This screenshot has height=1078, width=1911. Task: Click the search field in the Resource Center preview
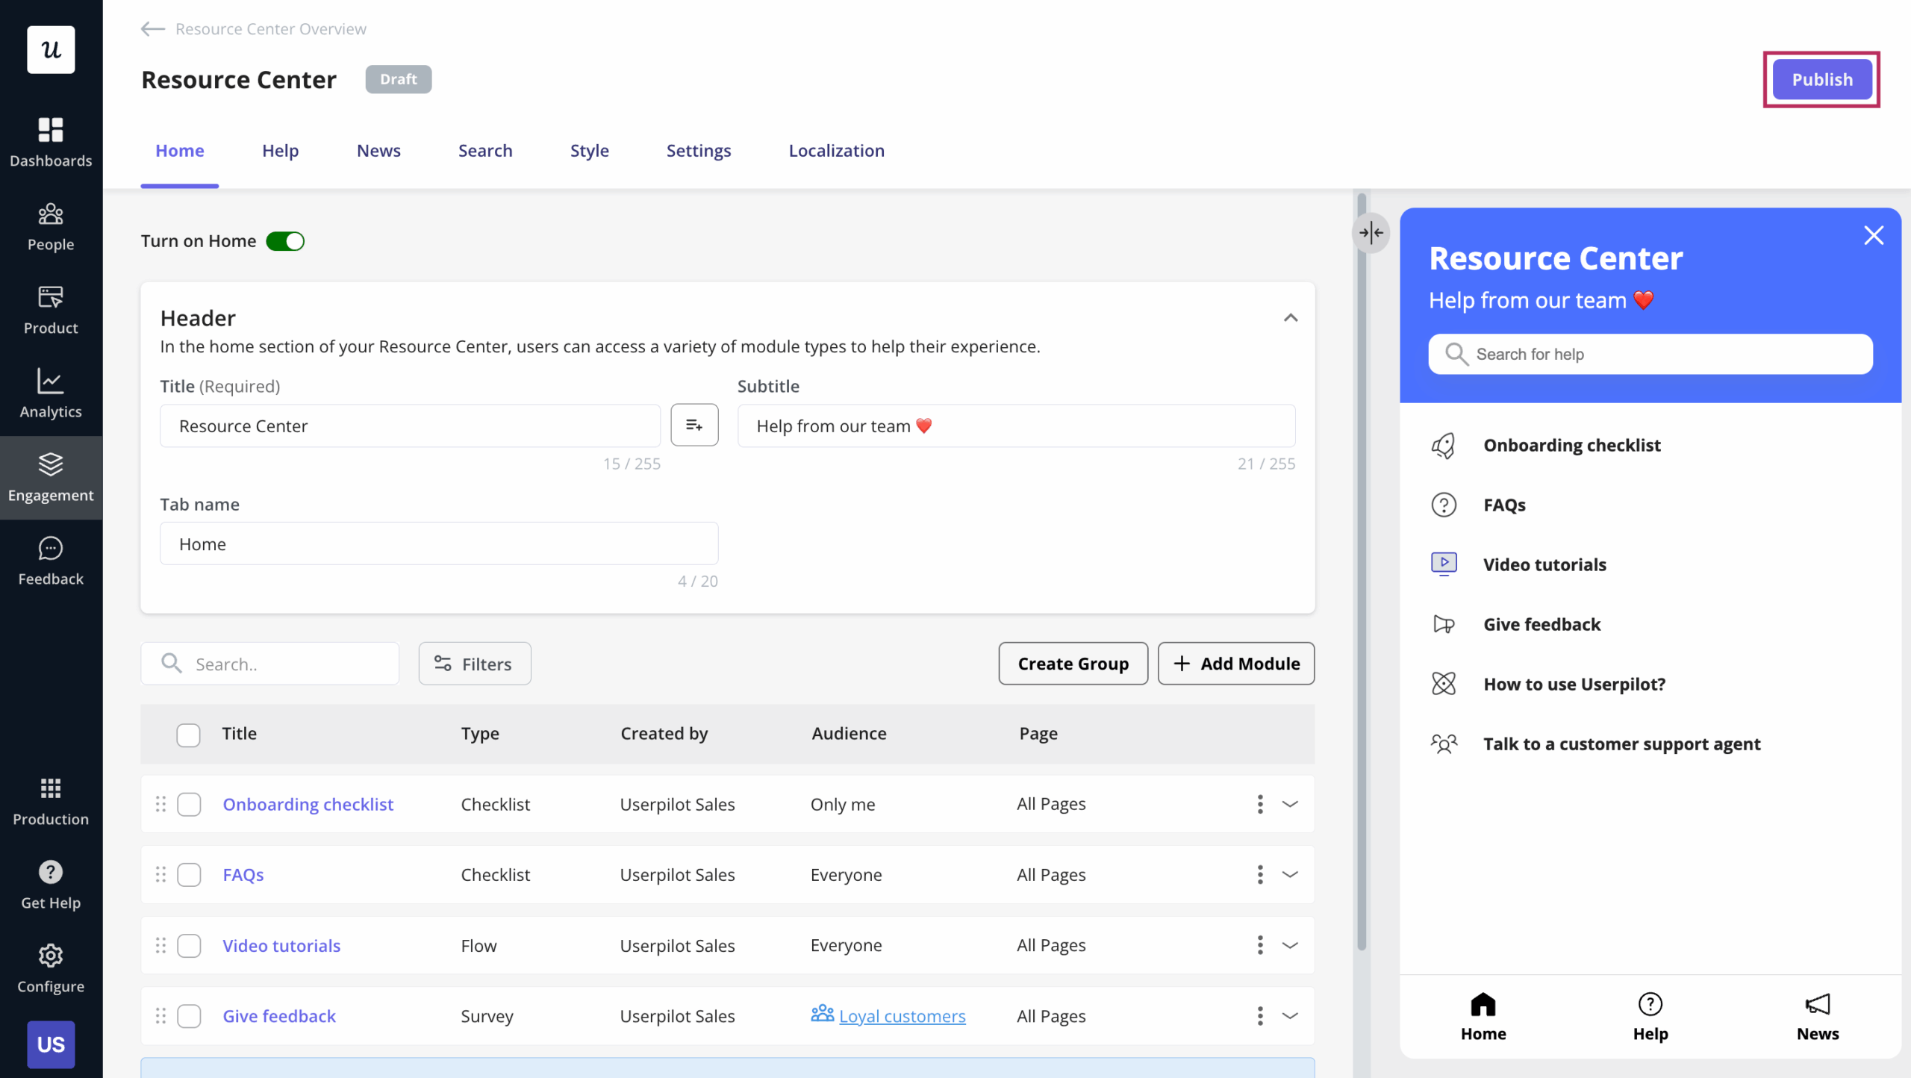pyautogui.click(x=1649, y=354)
